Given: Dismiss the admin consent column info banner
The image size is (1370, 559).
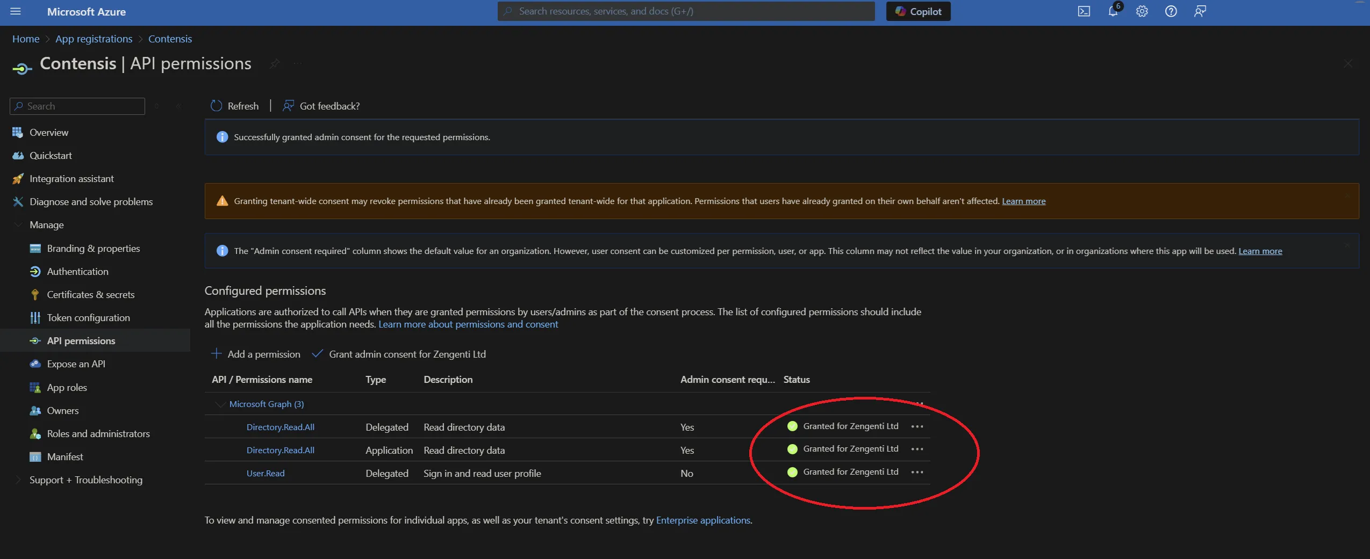Looking at the screenshot, I should (x=1346, y=245).
